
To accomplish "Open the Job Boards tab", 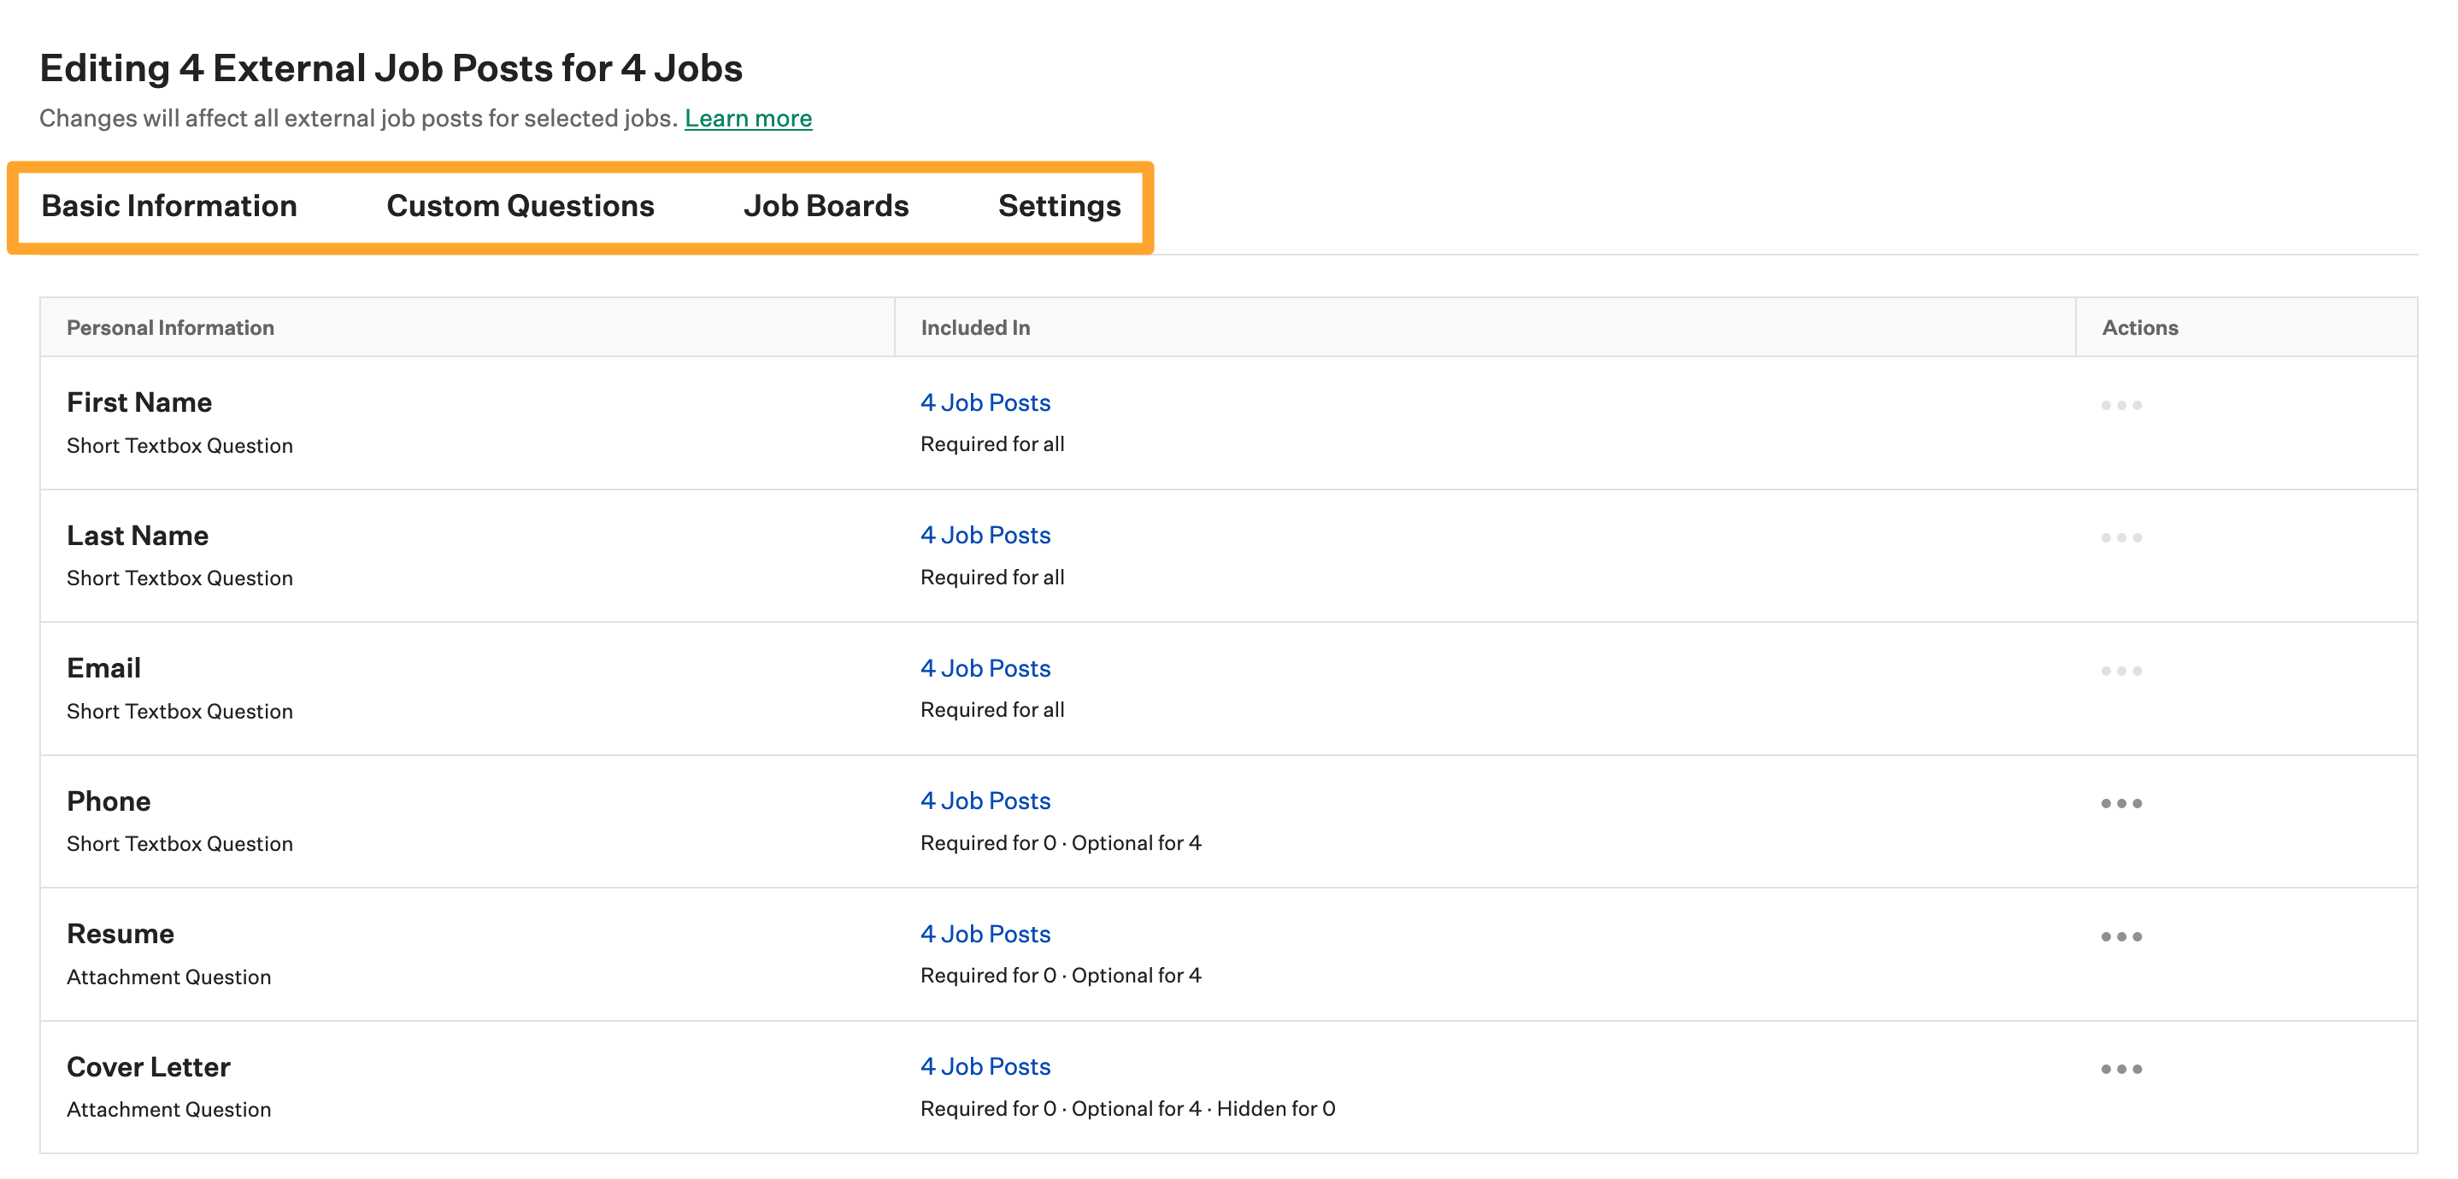I will (826, 206).
